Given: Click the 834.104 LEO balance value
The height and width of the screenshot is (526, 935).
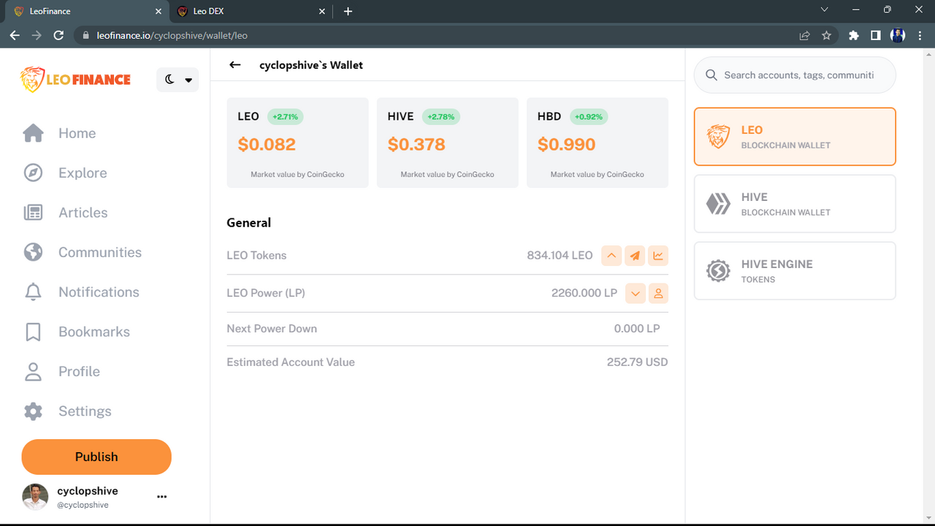Looking at the screenshot, I should point(560,256).
